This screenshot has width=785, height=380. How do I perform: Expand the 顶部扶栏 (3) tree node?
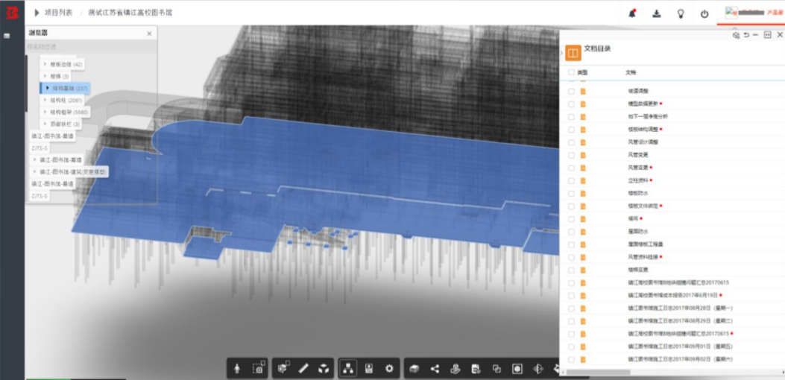point(45,124)
